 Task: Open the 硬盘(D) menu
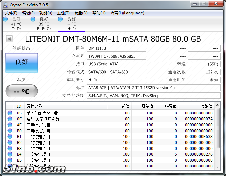click(81, 13)
